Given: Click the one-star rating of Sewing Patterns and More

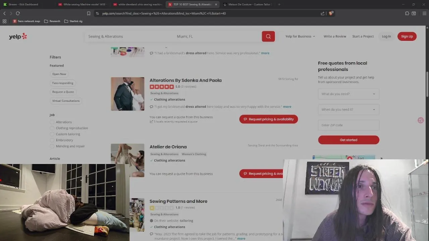Looking at the screenshot, I should pos(162,208).
